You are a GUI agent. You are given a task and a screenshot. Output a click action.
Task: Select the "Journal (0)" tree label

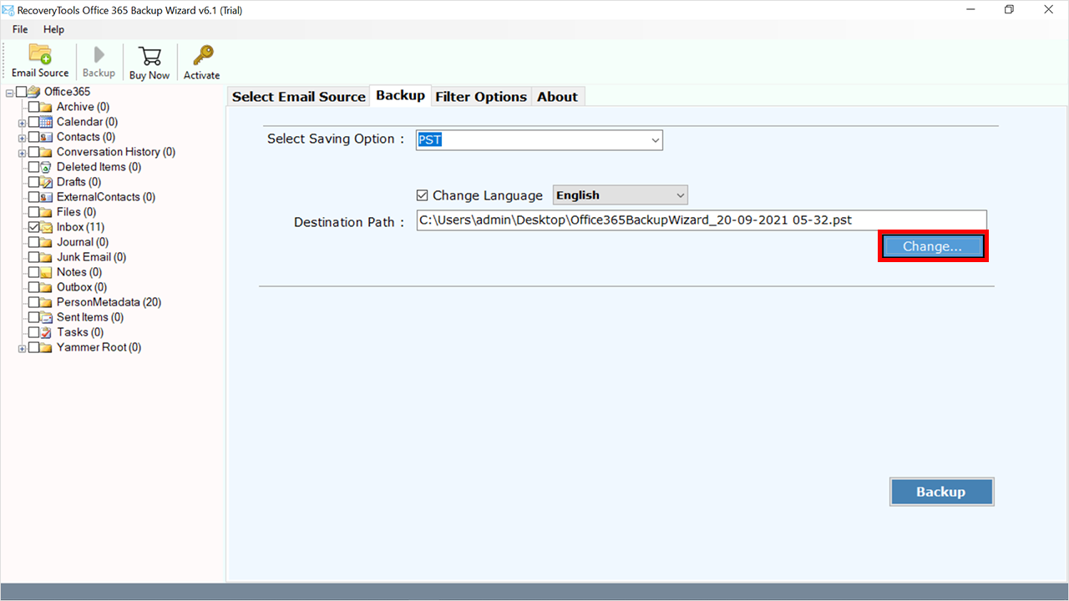click(x=83, y=242)
